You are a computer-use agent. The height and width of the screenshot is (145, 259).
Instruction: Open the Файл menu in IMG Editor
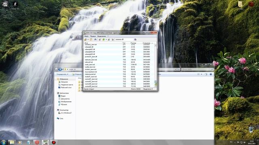point(86,36)
